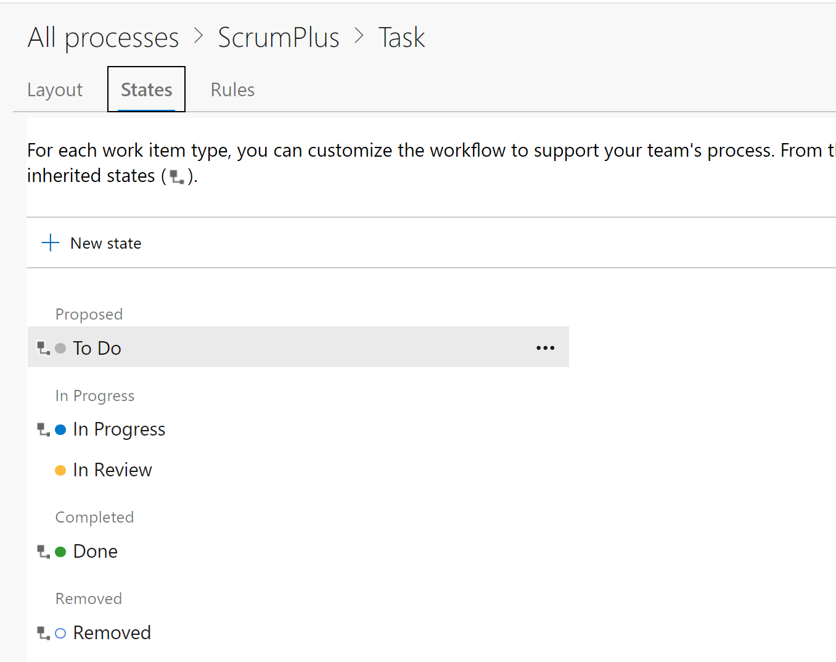The height and width of the screenshot is (662, 836).
Task: Click the green status dot beside Done
Action: [60, 551]
